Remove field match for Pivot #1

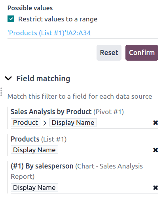156,123
